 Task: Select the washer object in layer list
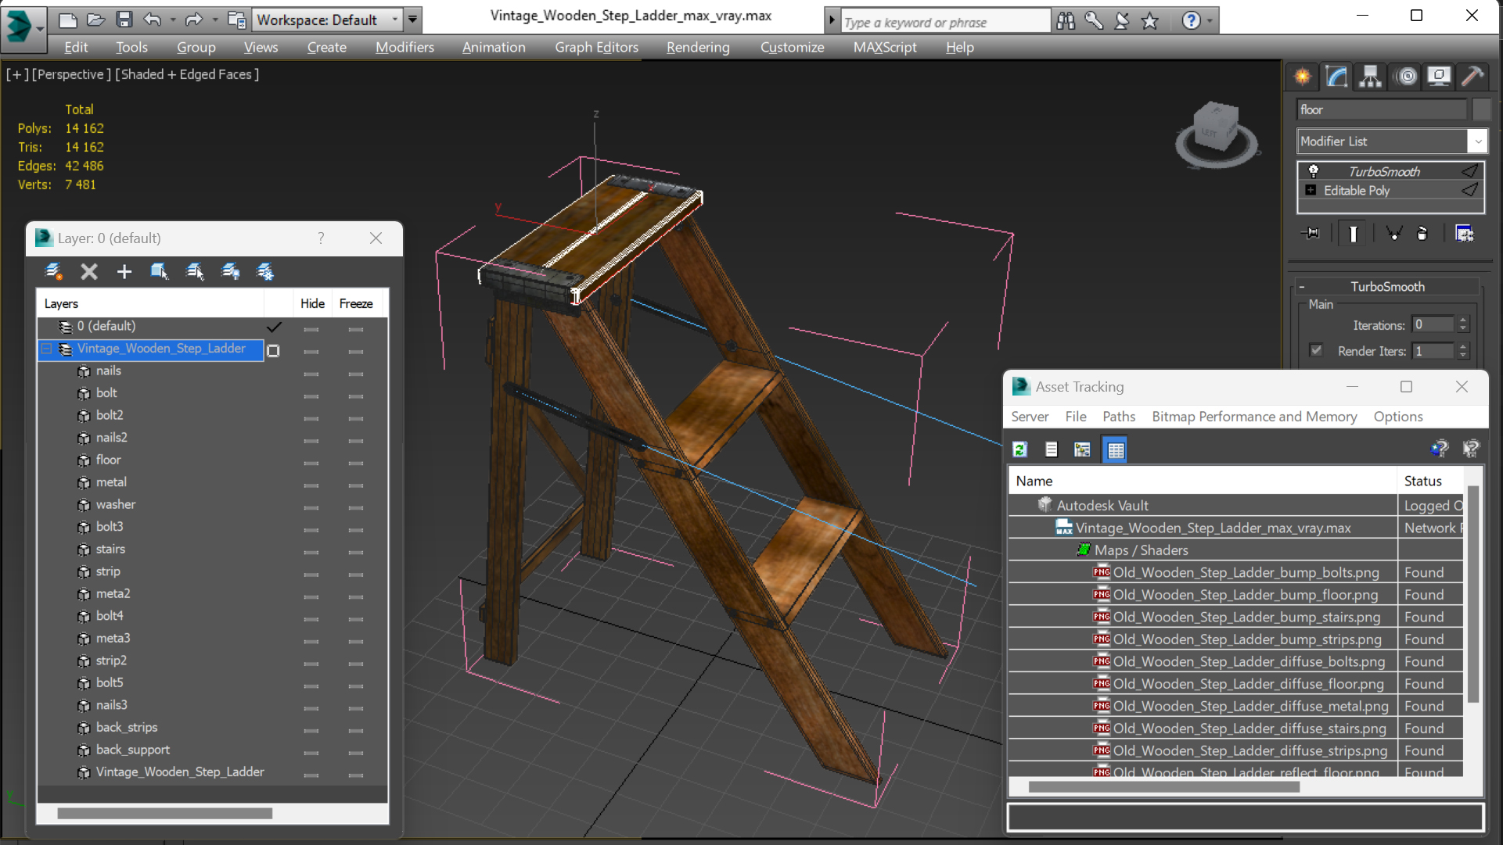click(116, 504)
